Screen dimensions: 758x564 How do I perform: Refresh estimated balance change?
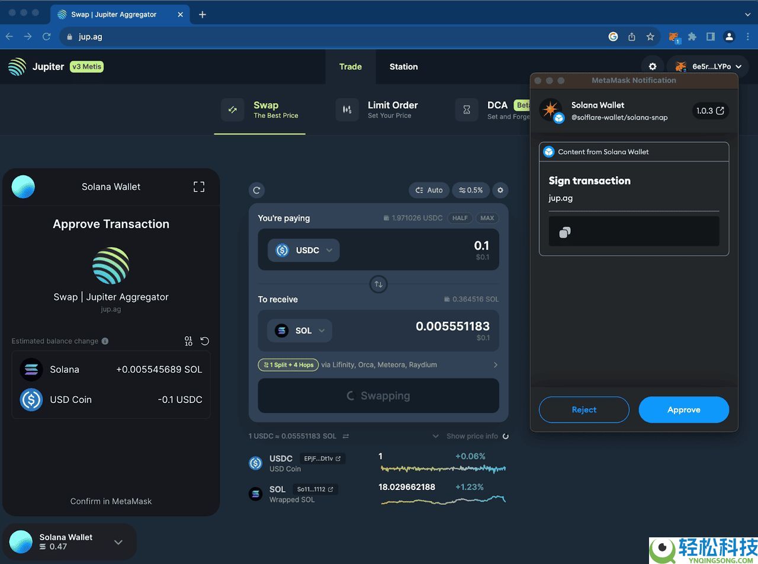coord(204,341)
